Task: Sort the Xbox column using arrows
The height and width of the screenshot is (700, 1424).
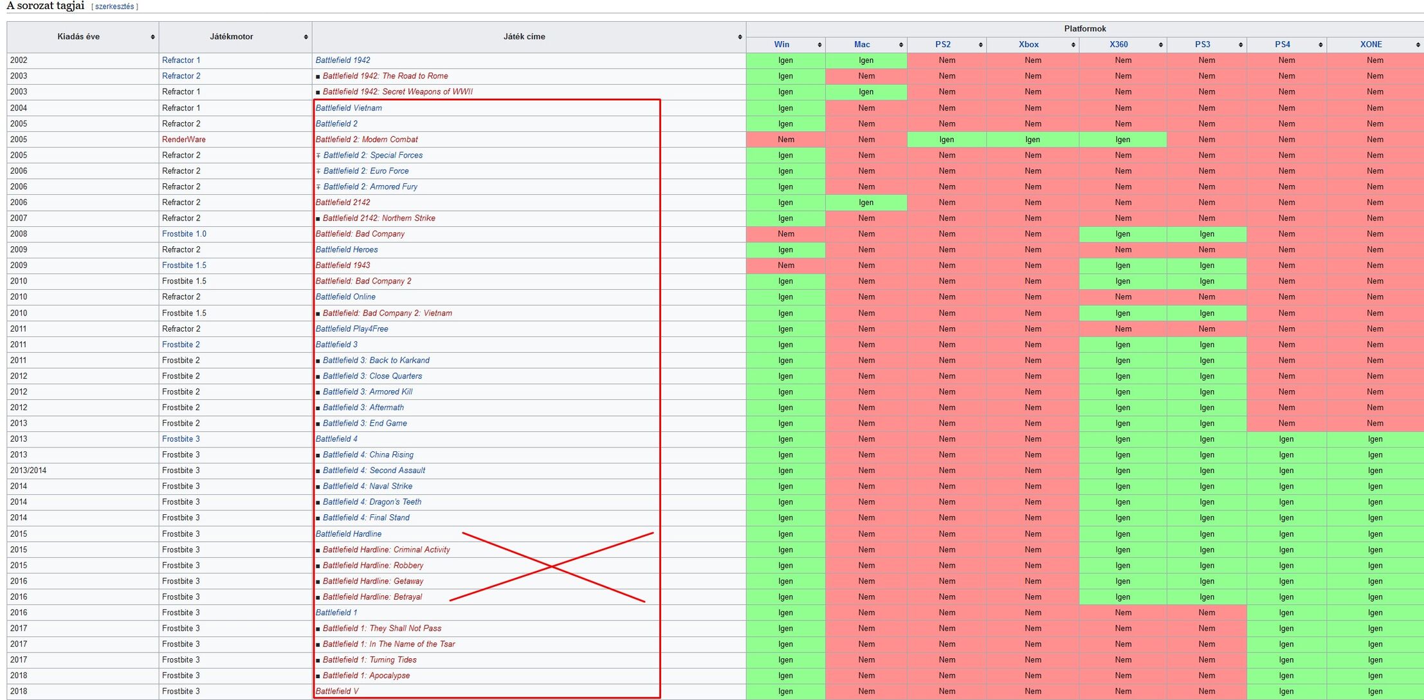Action: pos(1073,45)
